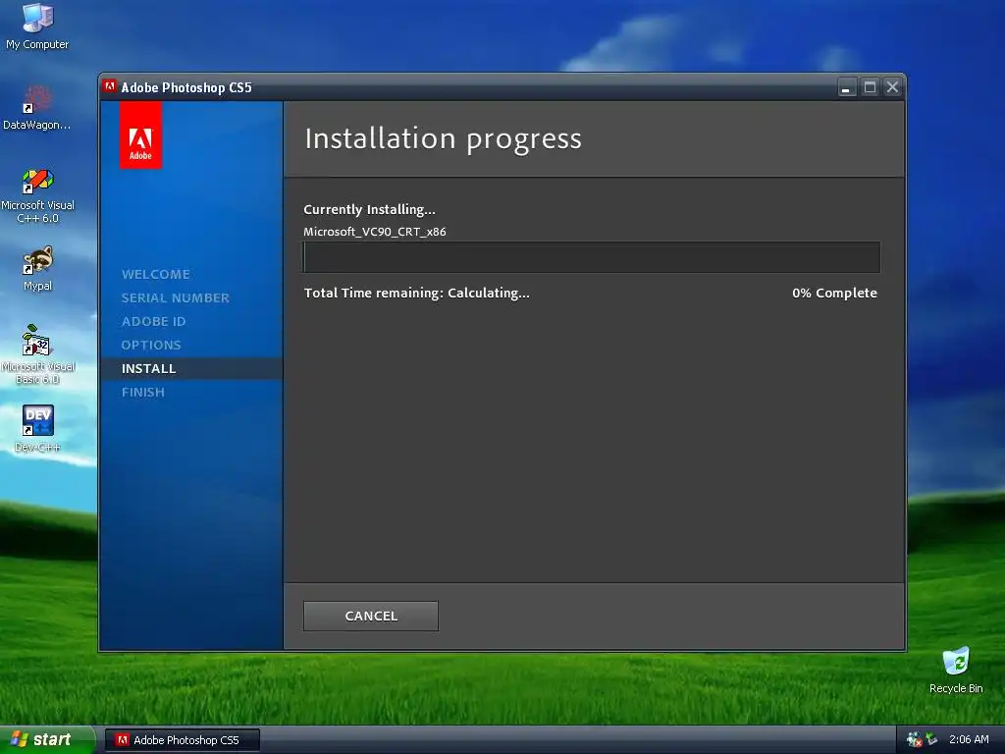Select the DataWagon desktop shortcut
Image resolution: width=1005 pixels, height=754 pixels.
[37, 107]
